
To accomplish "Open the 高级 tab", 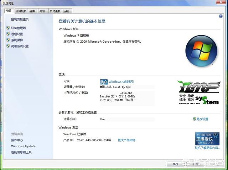I will [43, 11].
